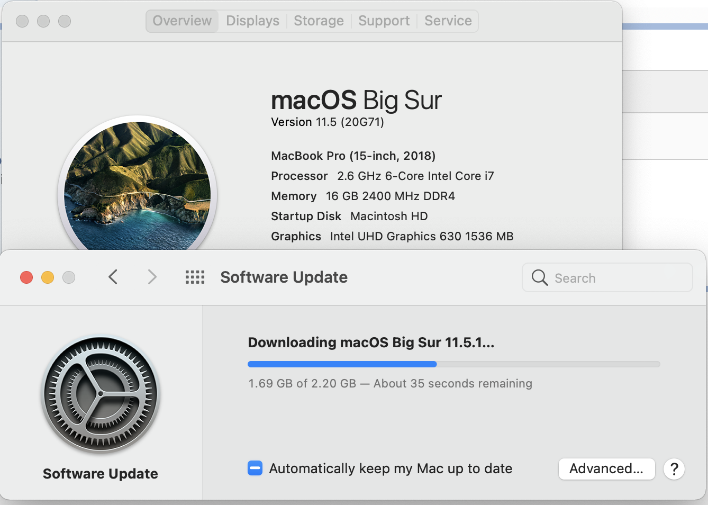The image size is (708, 505).
Task: Click the Processor label
Action: pyautogui.click(x=299, y=176)
